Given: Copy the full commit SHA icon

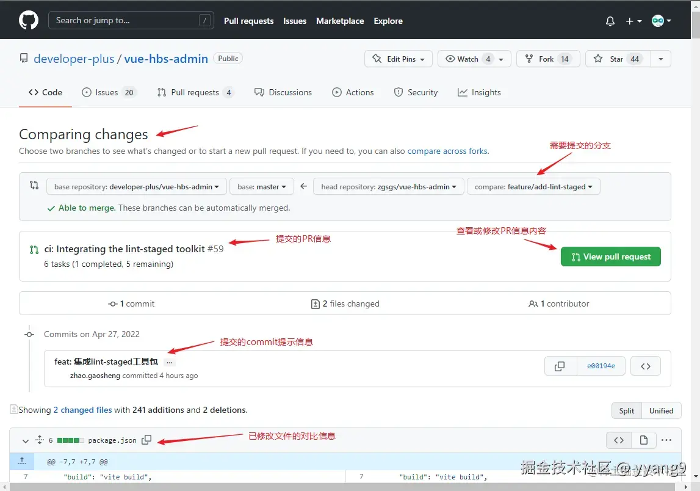Looking at the screenshot, I should pyautogui.click(x=560, y=366).
